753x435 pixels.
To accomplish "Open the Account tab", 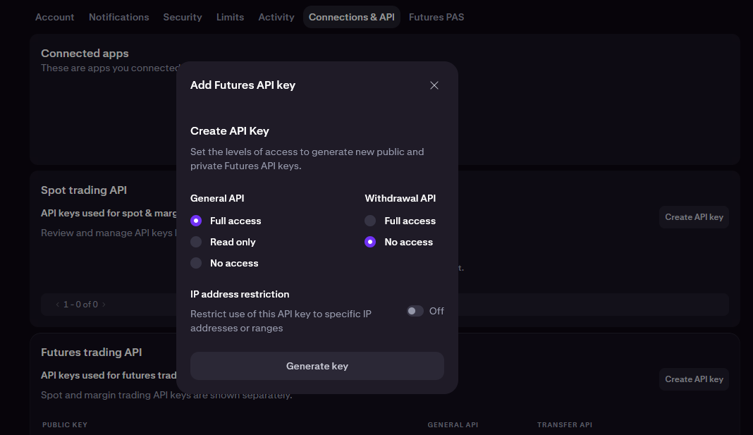I will coord(55,17).
